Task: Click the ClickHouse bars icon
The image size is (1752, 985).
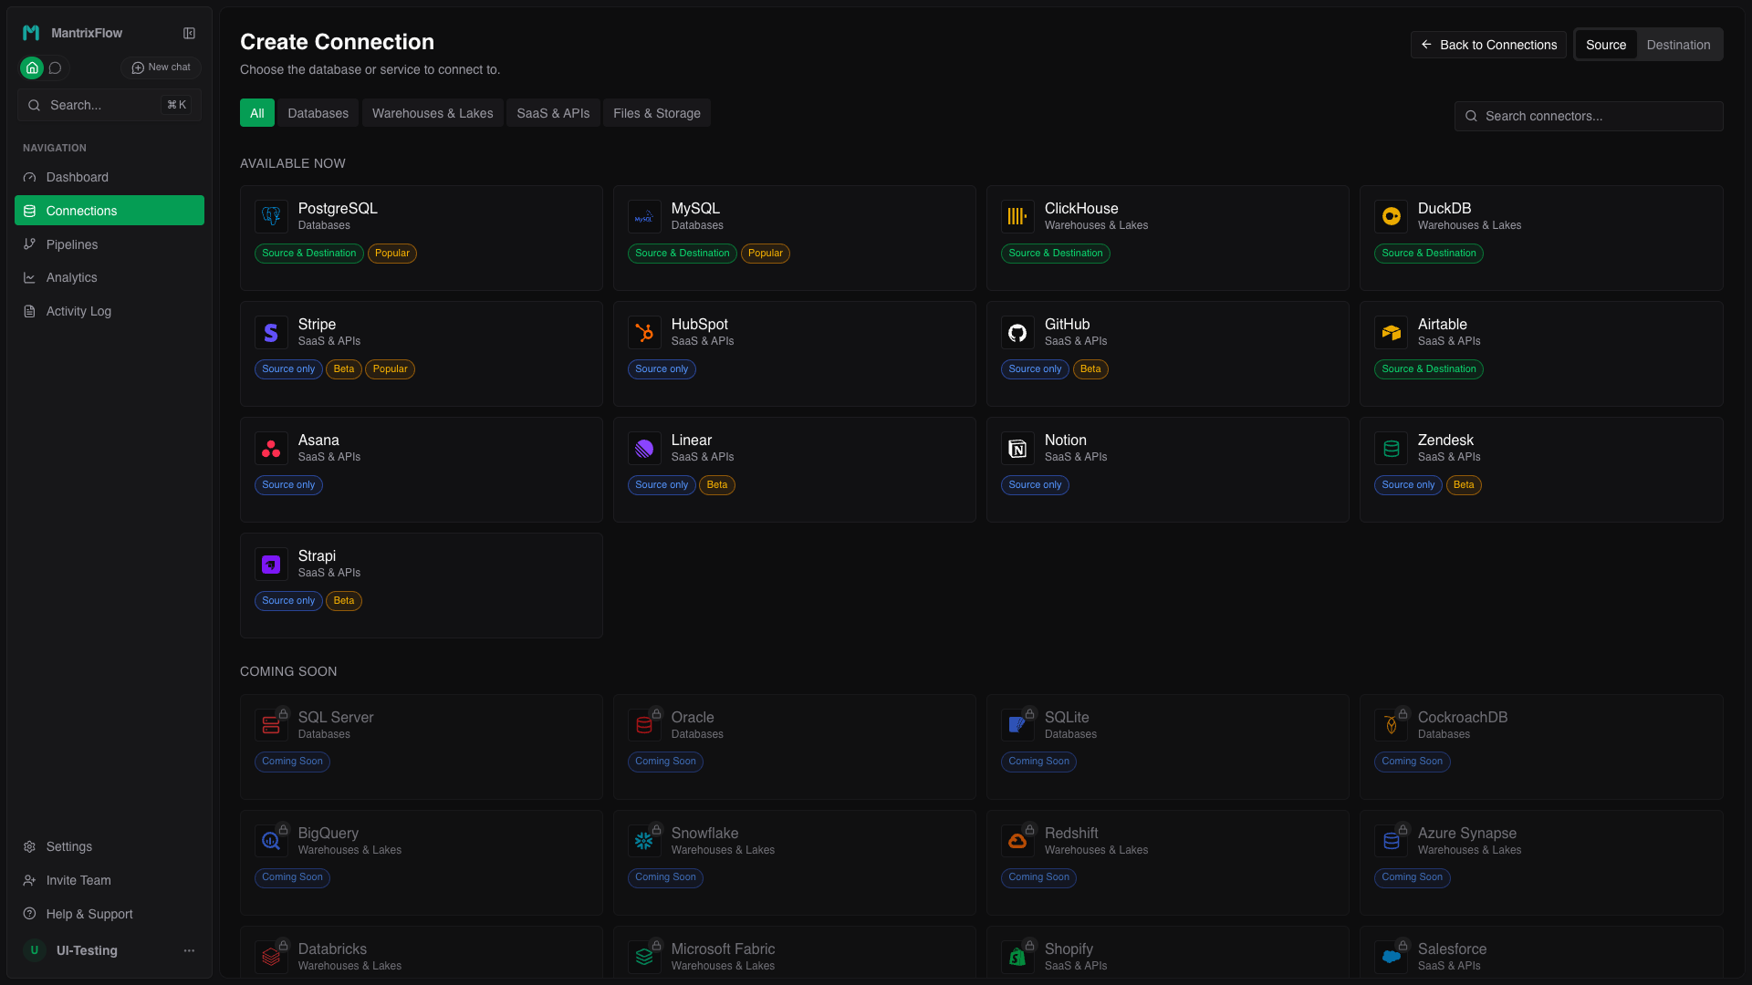Action: pyautogui.click(x=1017, y=216)
